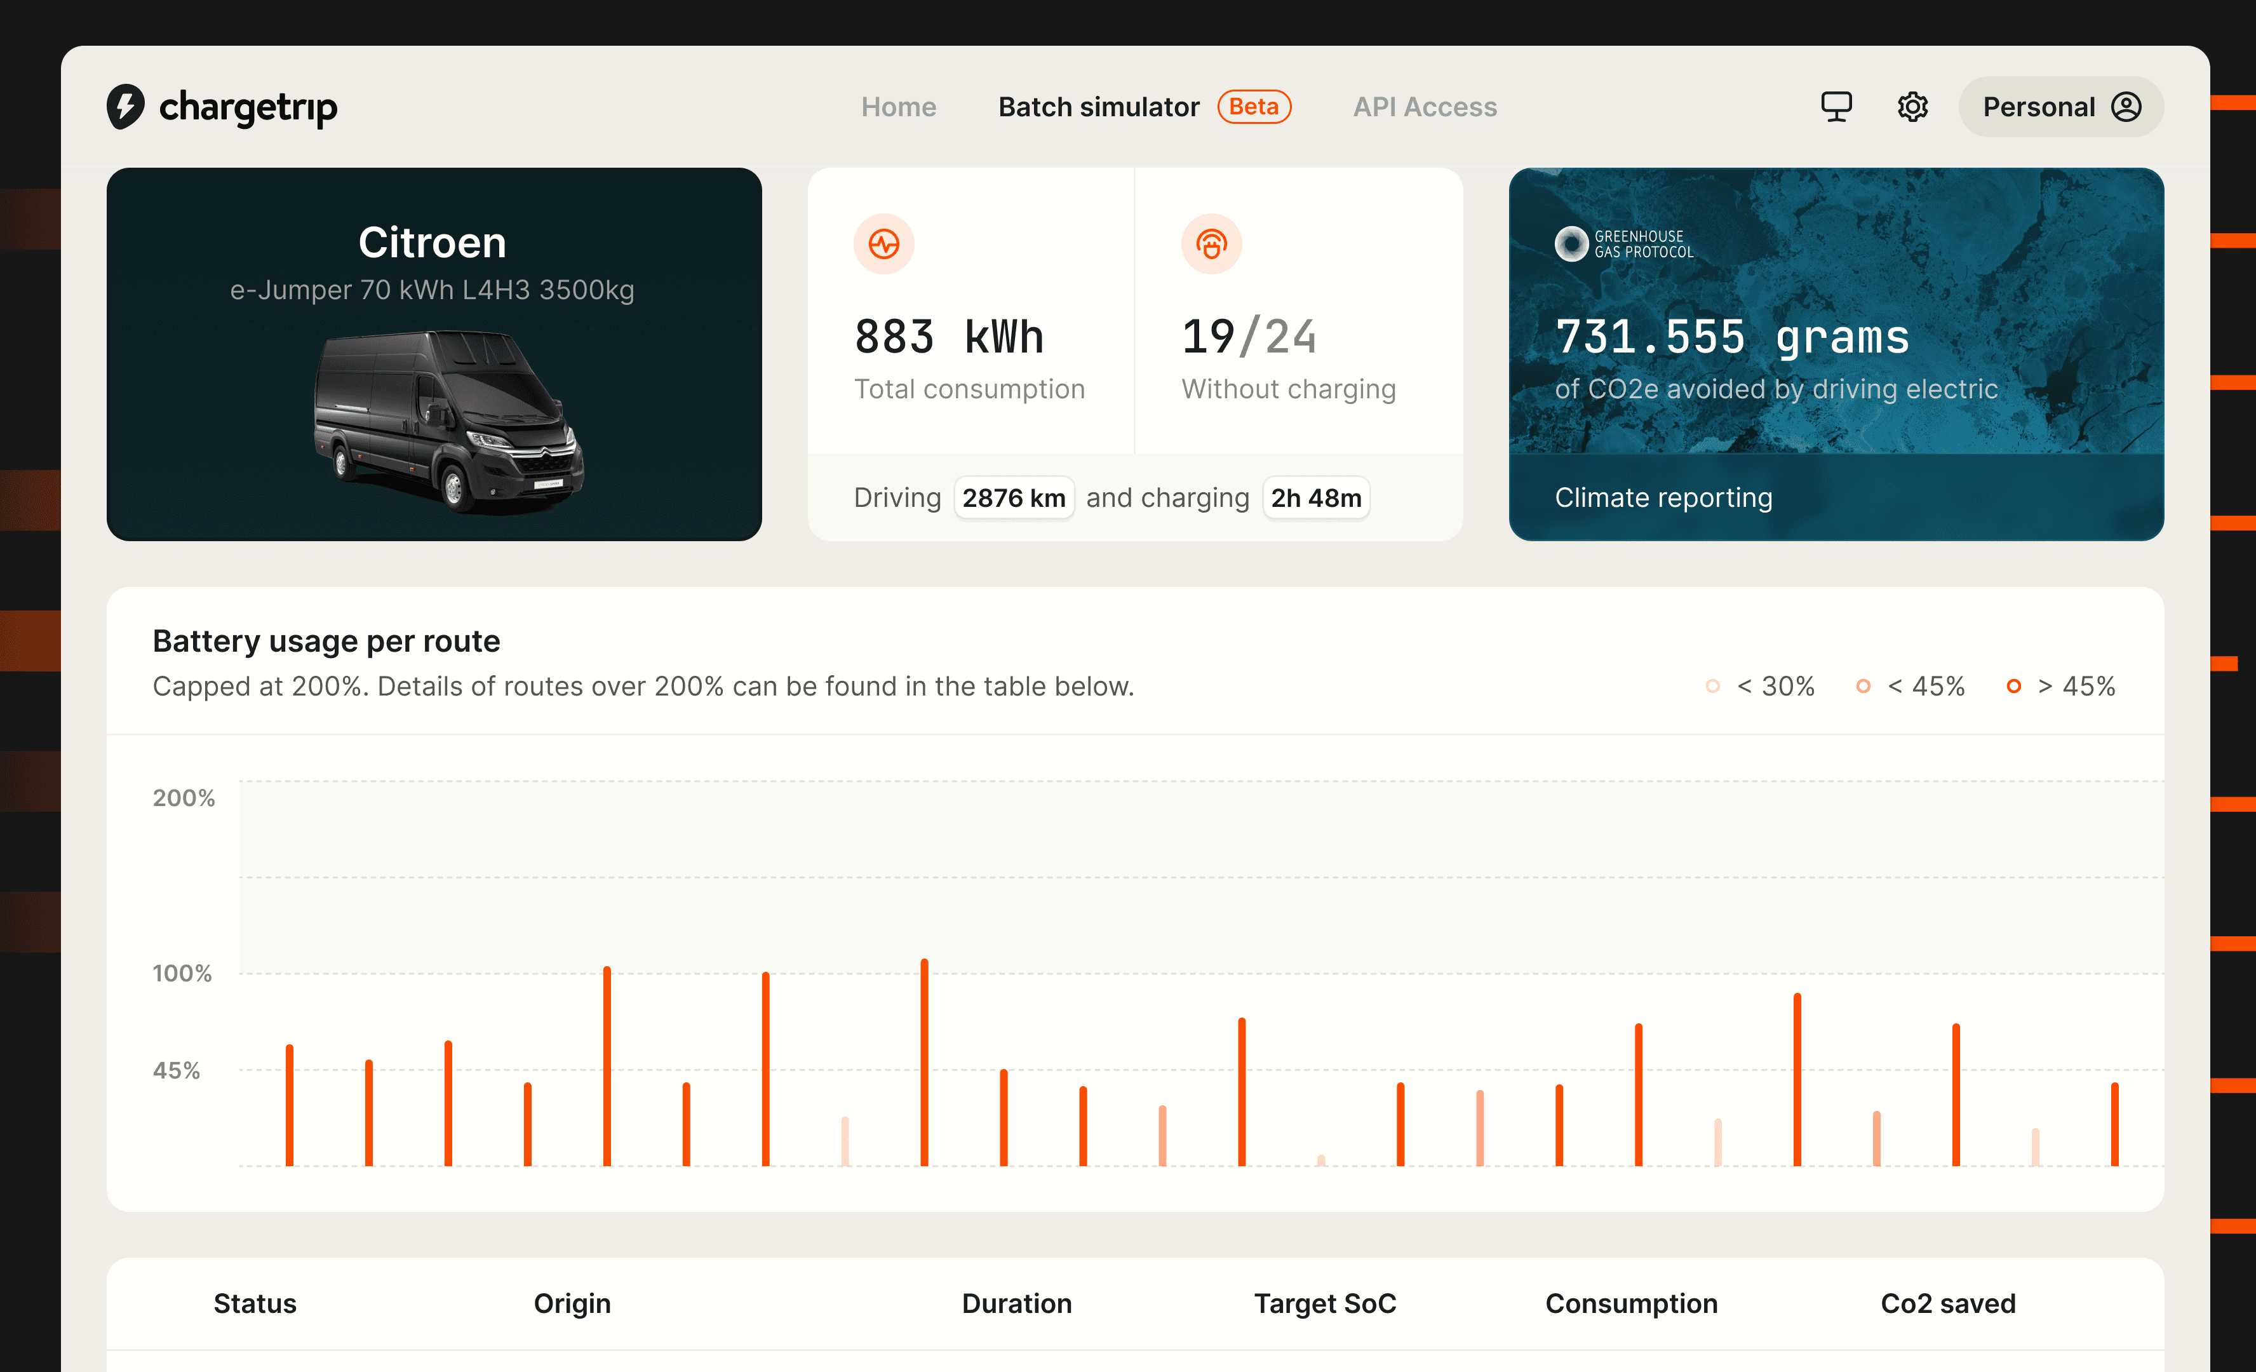Open the settings gear icon
The width and height of the screenshot is (2256, 1372).
1912,106
